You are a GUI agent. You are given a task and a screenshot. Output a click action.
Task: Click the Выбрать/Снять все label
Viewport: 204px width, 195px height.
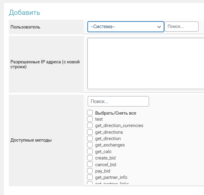point(115,113)
